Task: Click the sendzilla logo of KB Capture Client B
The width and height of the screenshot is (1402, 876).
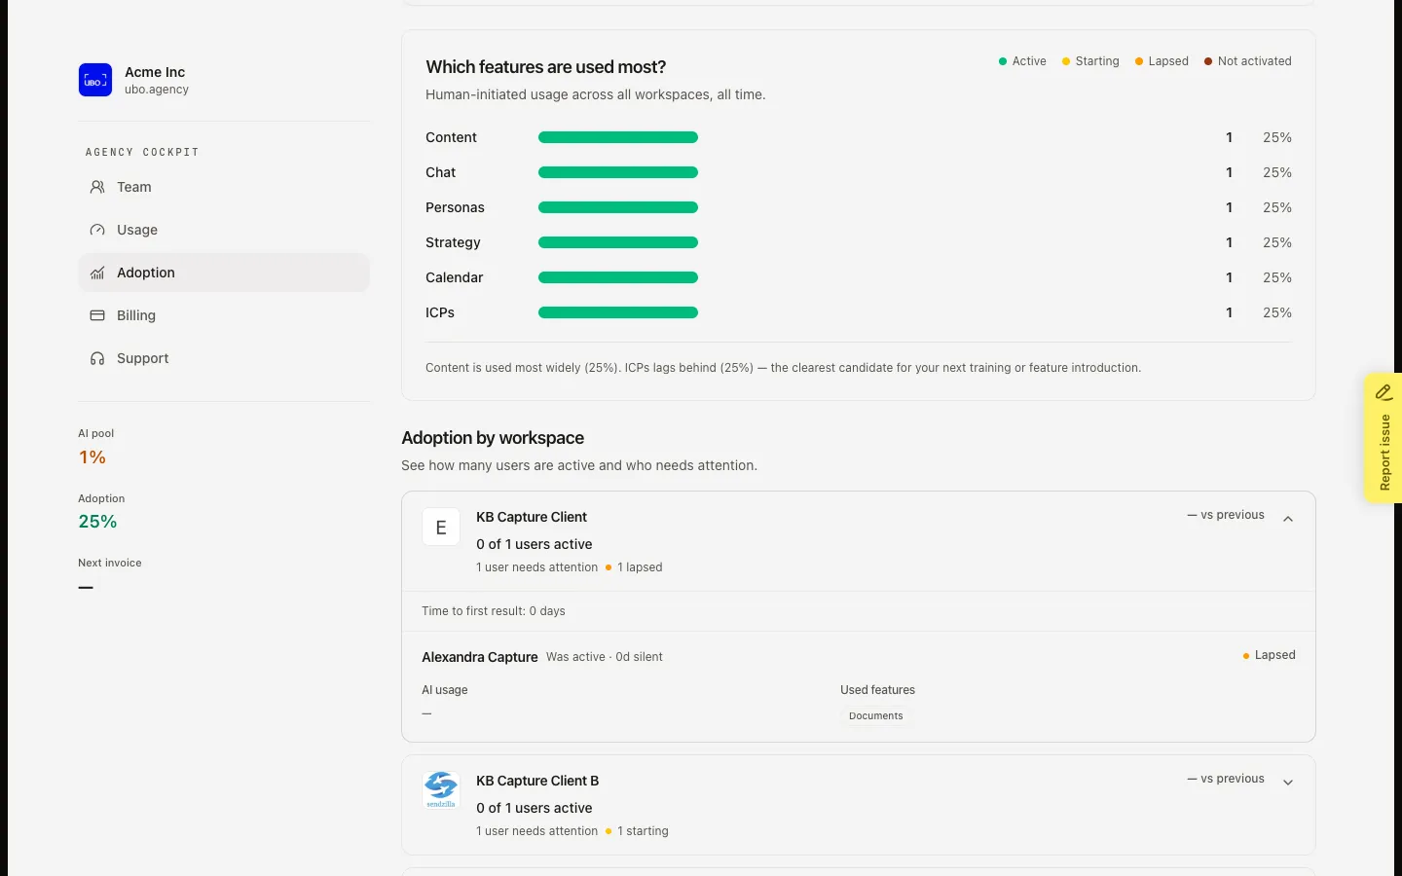Action: pos(441,790)
